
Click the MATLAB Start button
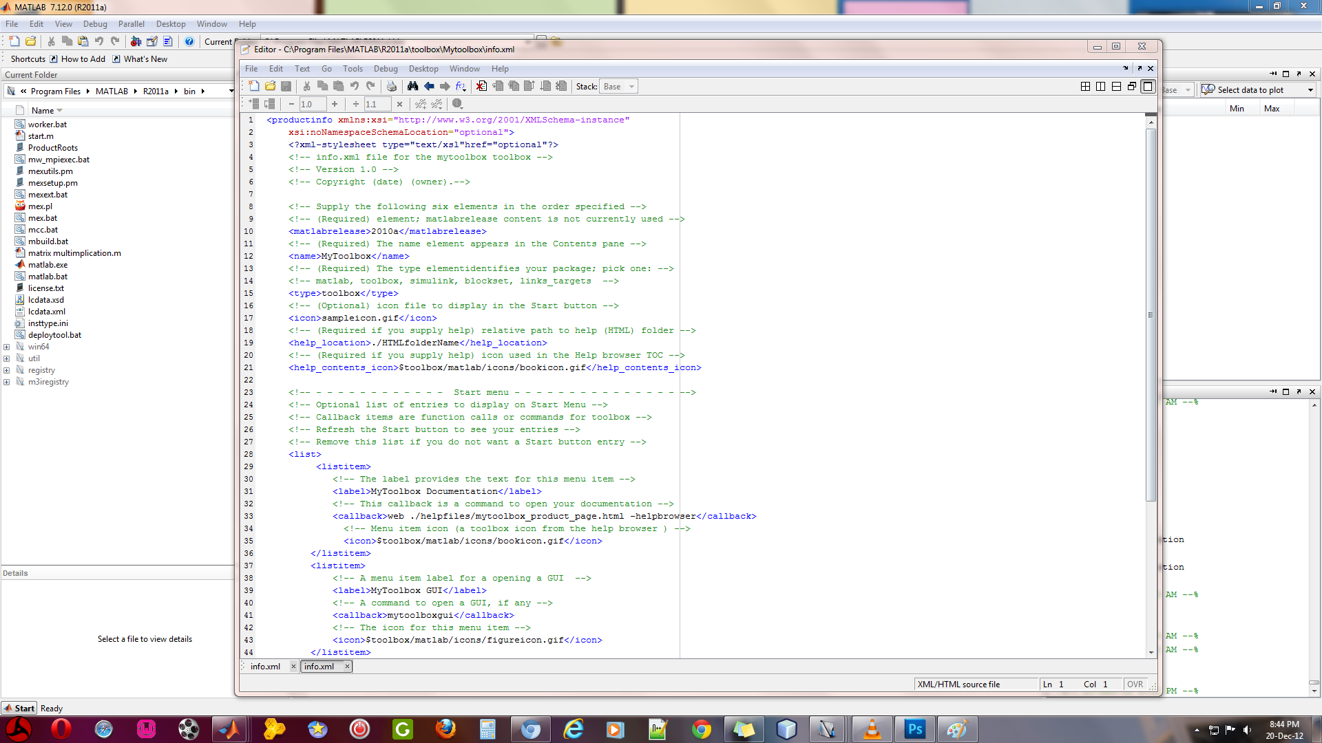(19, 708)
